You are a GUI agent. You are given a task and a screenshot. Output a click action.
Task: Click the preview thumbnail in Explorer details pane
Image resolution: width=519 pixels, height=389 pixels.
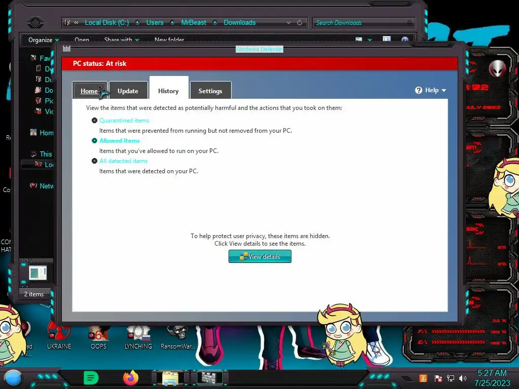coord(38,273)
